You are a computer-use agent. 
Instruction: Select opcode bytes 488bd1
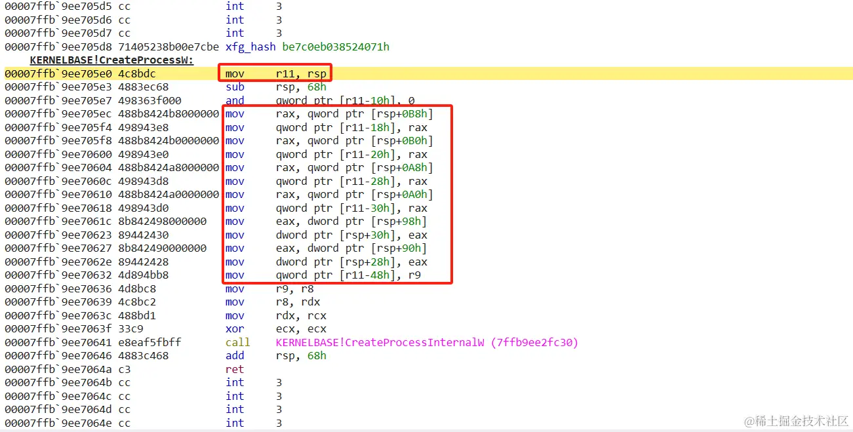click(x=137, y=315)
